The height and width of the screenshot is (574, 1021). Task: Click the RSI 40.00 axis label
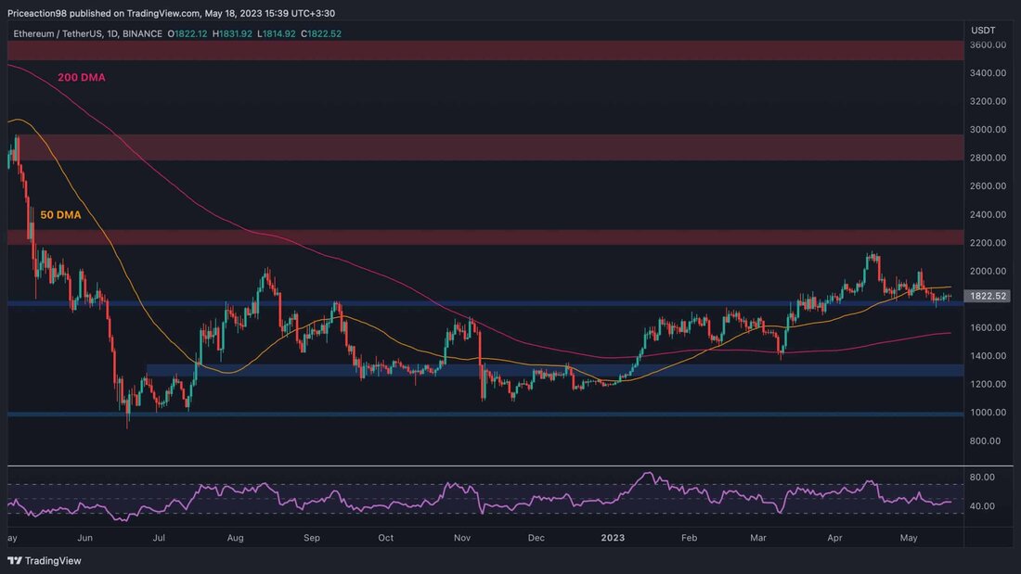point(982,506)
